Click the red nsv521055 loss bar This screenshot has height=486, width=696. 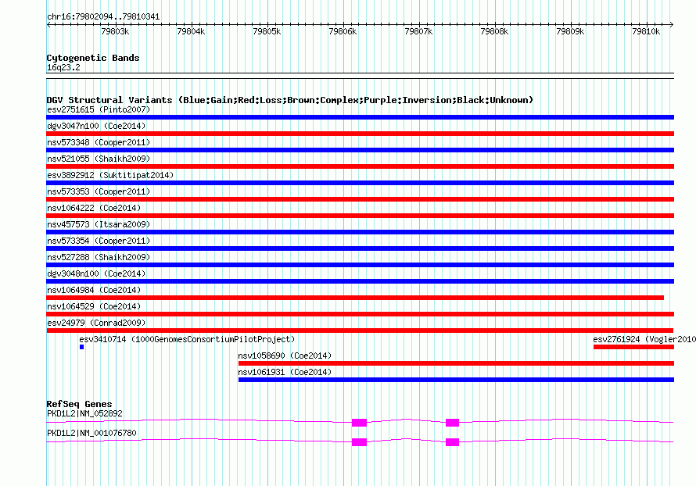(x=360, y=166)
